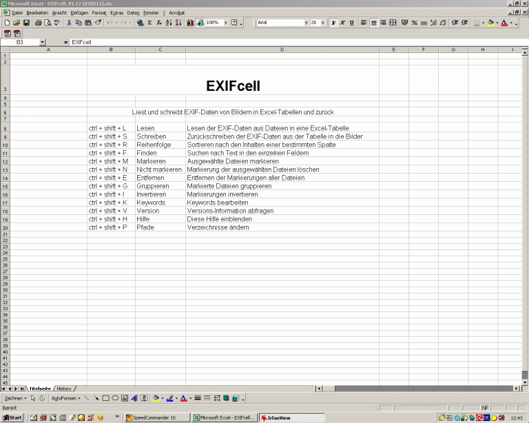Sort descending Z-A icon

[178, 23]
